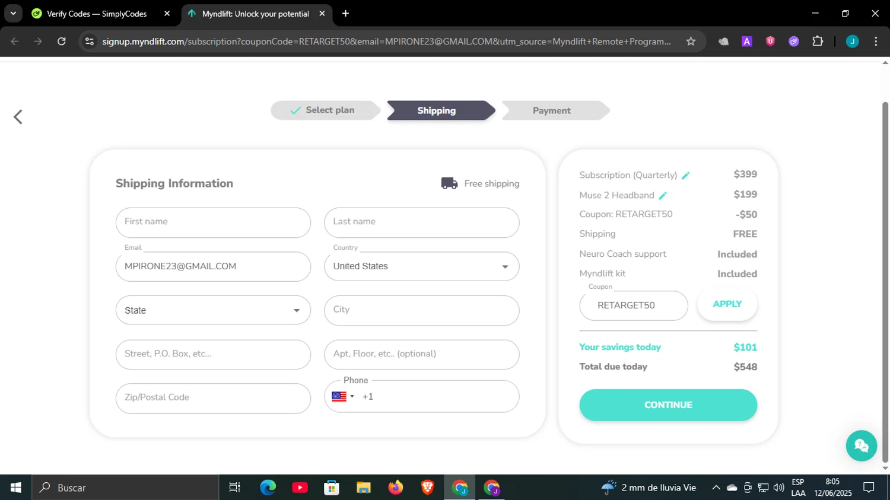Click the CONTINUE button

coord(668,405)
